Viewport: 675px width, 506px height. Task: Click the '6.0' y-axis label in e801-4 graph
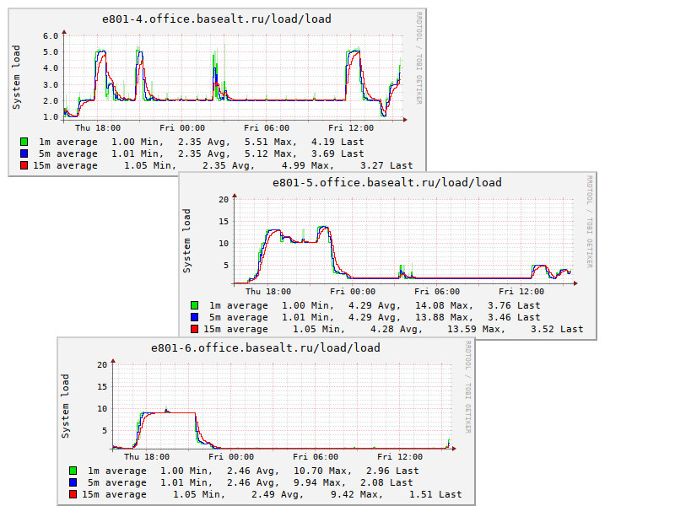pos(51,35)
